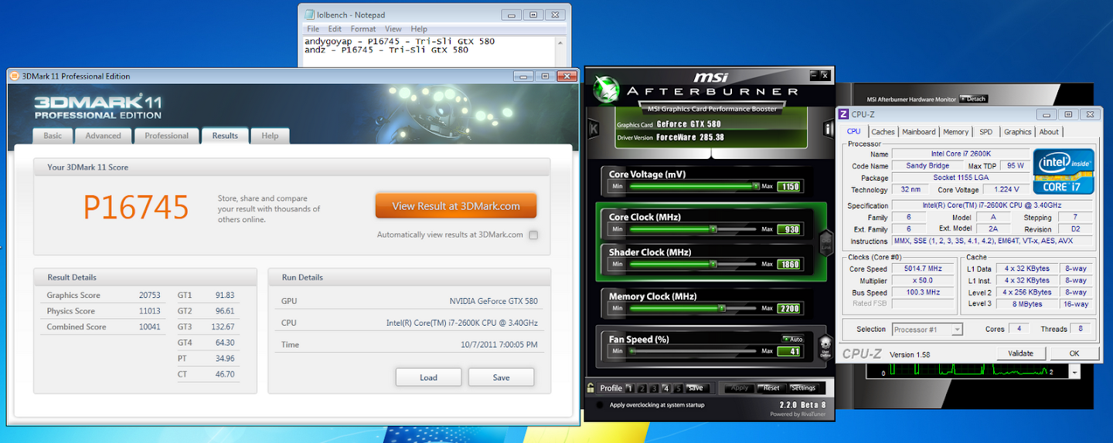
Task: Switch to CPU-Z Caches tab
Action: (883, 132)
